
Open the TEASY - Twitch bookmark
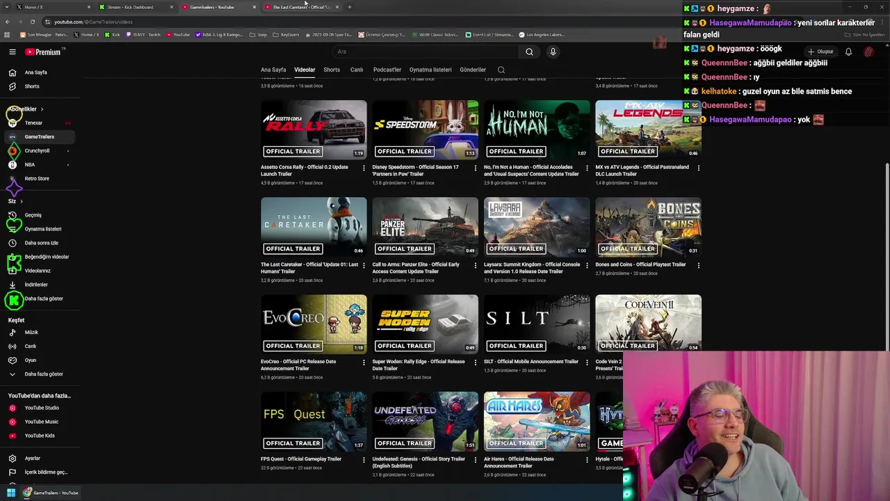click(x=143, y=34)
